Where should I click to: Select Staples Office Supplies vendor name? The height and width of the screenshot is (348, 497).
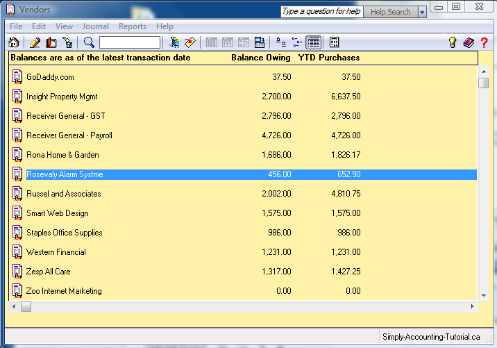coord(65,233)
